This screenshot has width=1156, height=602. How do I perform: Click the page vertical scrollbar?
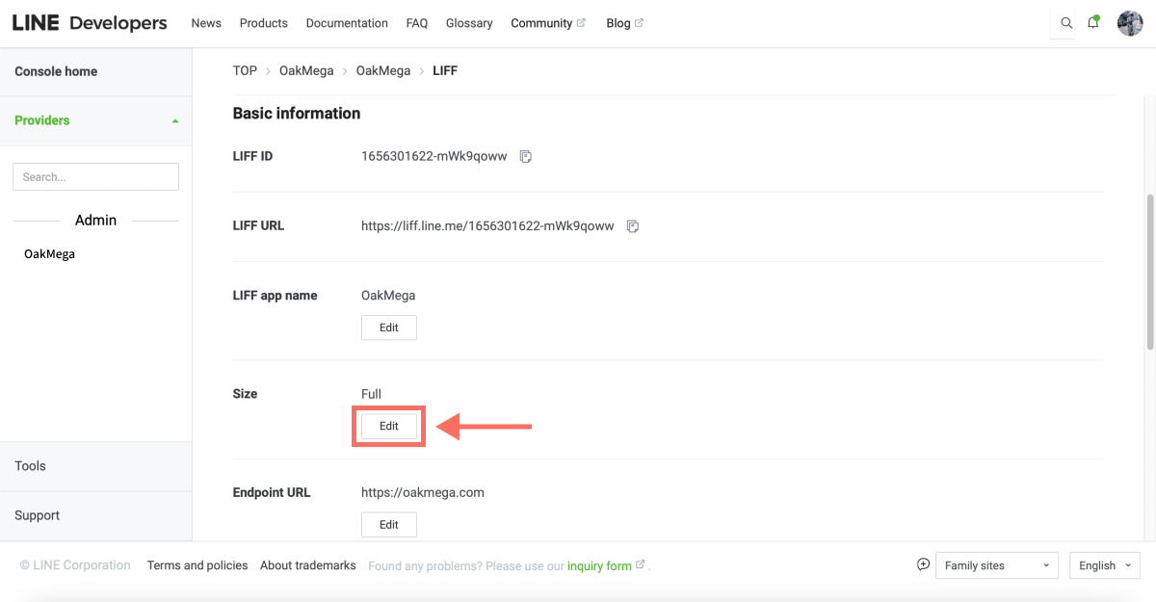1149,273
